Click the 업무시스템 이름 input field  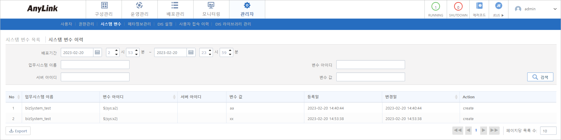tap(95, 65)
